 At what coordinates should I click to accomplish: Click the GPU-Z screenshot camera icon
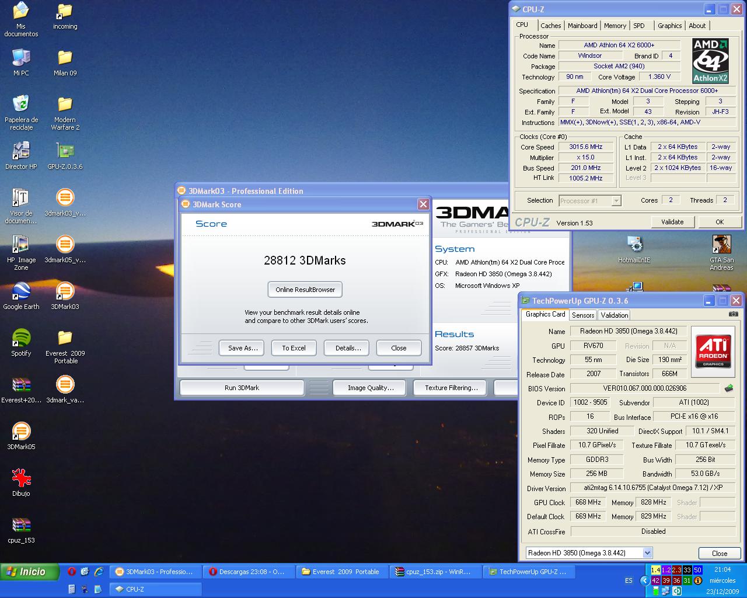[734, 314]
